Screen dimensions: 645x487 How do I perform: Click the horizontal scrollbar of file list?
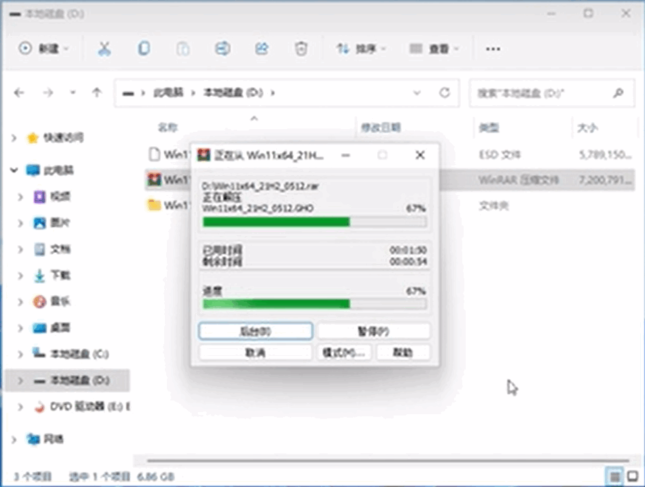[388, 460]
